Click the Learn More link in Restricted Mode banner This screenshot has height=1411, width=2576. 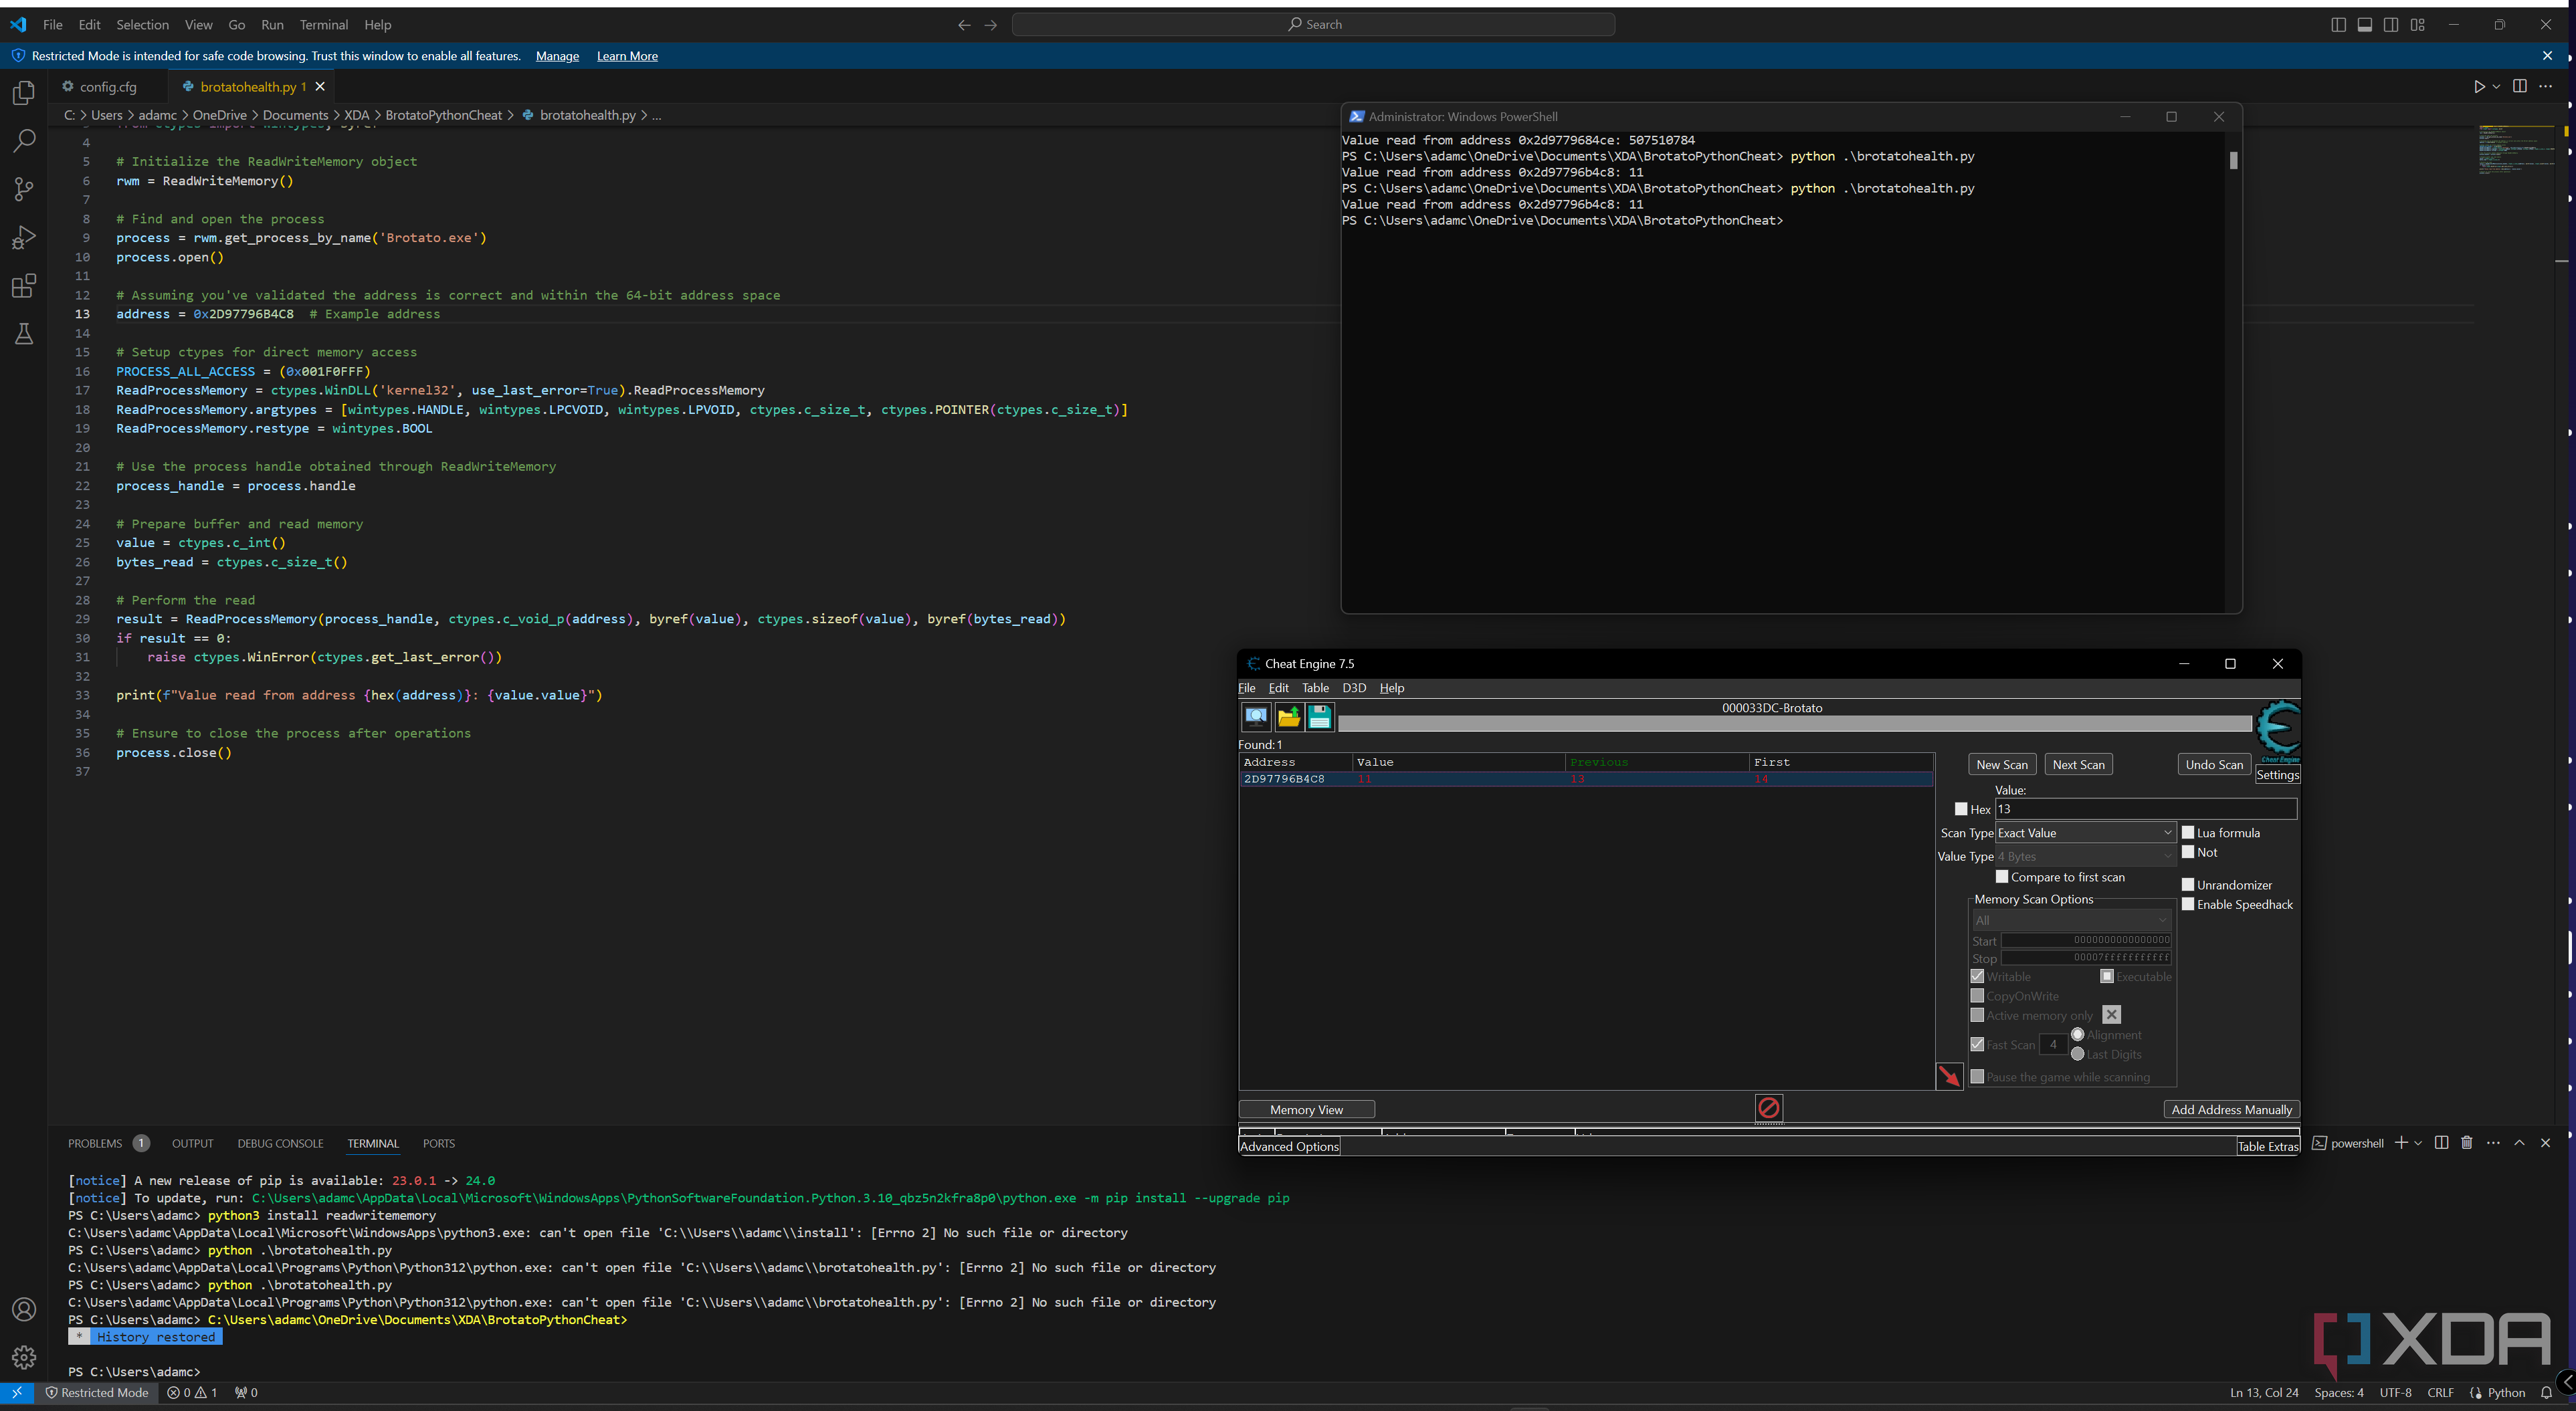(x=627, y=56)
